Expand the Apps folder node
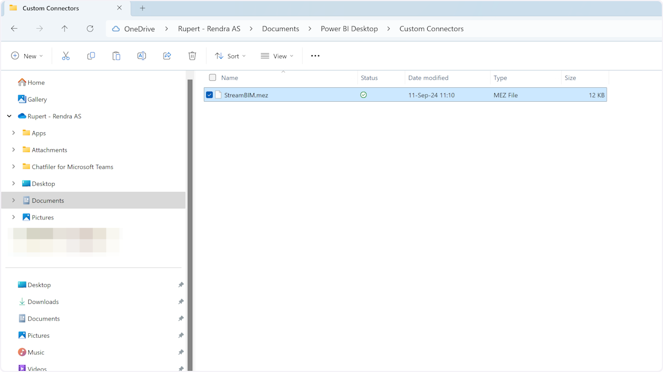 pyautogui.click(x=14, y=133)
